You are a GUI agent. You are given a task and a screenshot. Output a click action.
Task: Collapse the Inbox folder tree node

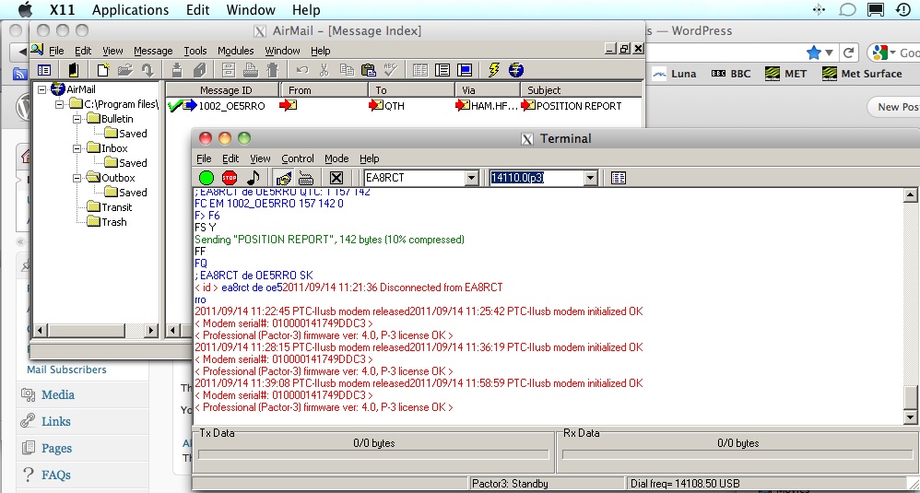(78, 148)
